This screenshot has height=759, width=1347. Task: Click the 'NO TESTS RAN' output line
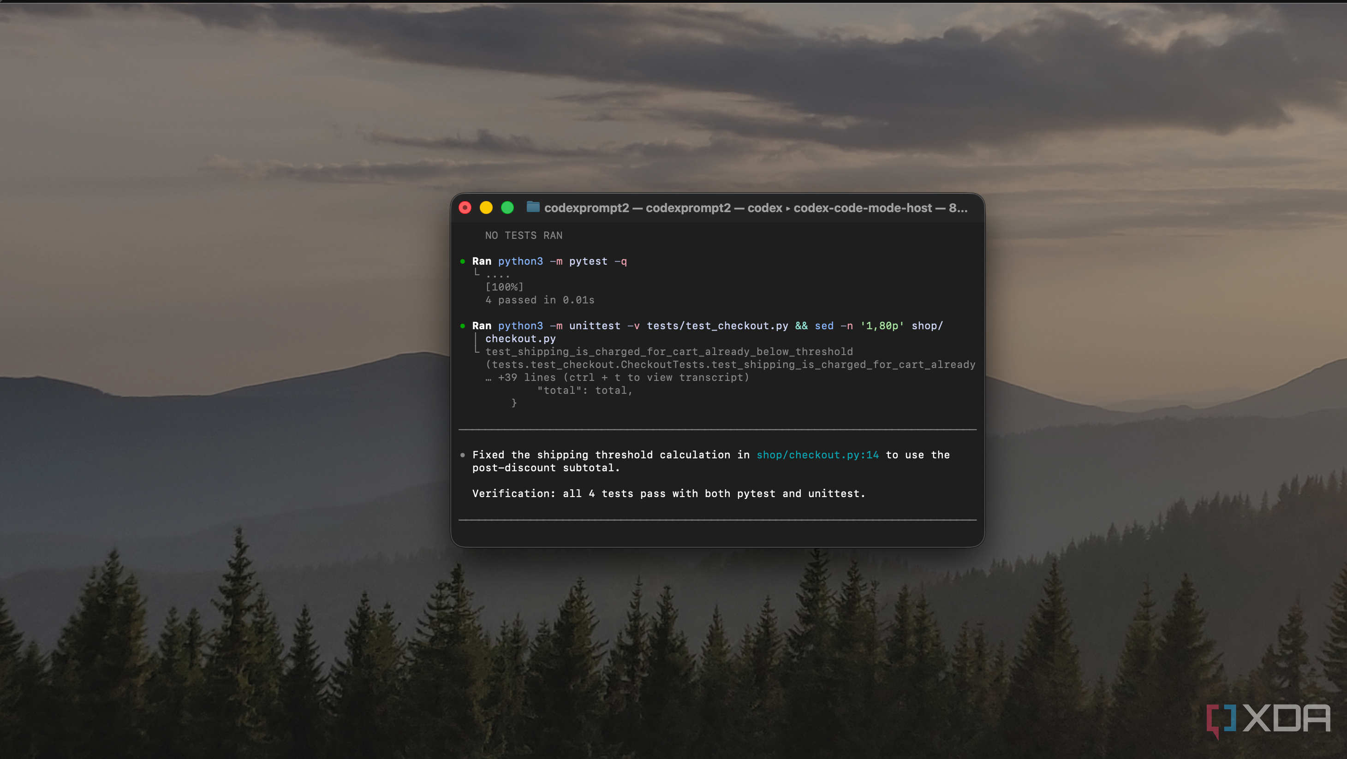pos(524,235)
